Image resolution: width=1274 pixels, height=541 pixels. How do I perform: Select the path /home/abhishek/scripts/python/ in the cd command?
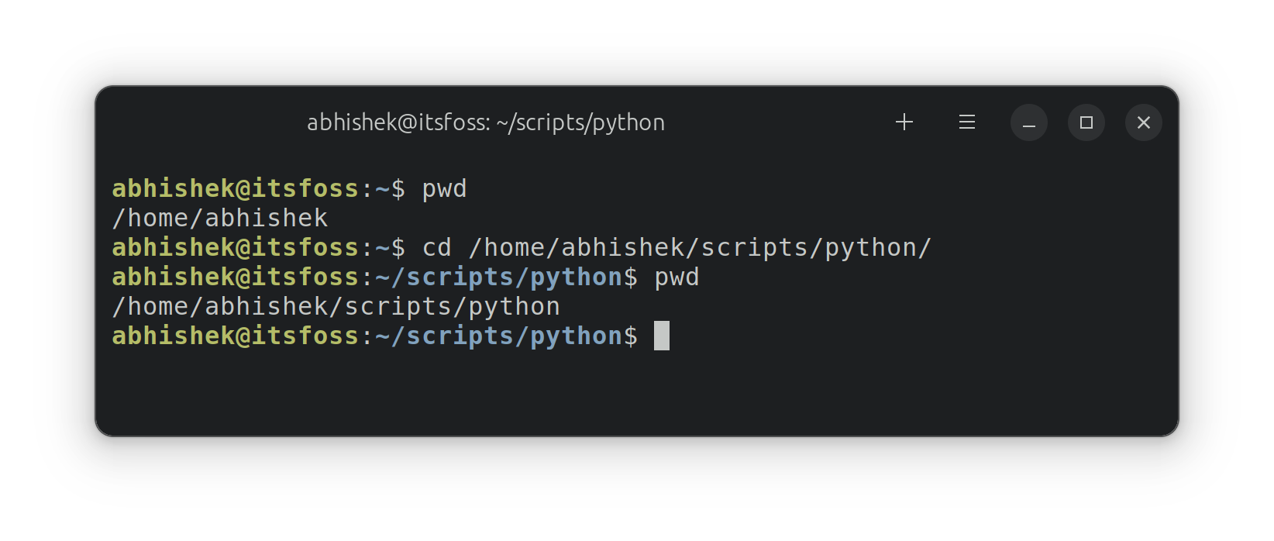click(x=697, y=246)
